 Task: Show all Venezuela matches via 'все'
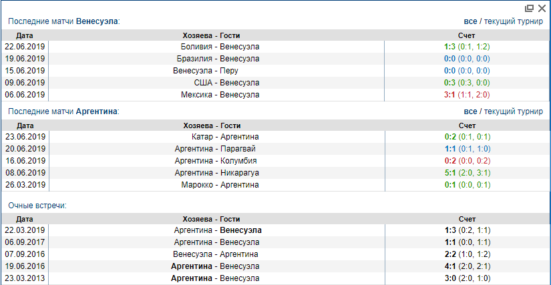tap(470, 21)
